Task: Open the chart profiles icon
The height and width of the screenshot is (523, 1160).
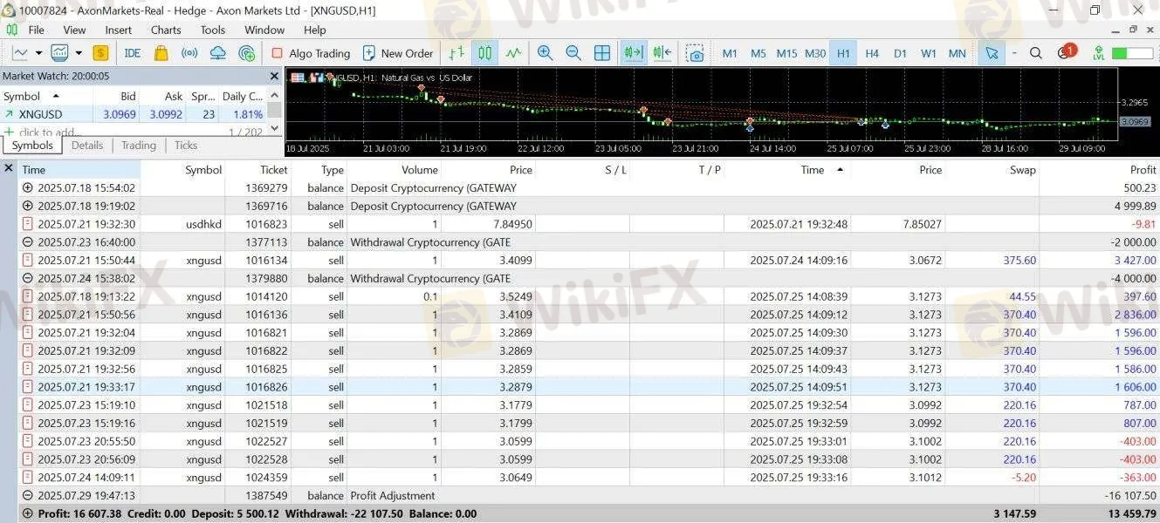Action: [59, 53]
